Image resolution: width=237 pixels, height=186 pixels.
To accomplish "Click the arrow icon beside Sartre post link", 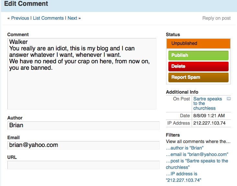I will (x=229, y=99).
